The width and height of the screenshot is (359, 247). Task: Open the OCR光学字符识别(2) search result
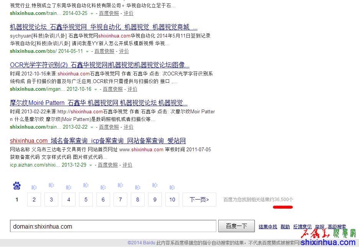coord(99,65)
